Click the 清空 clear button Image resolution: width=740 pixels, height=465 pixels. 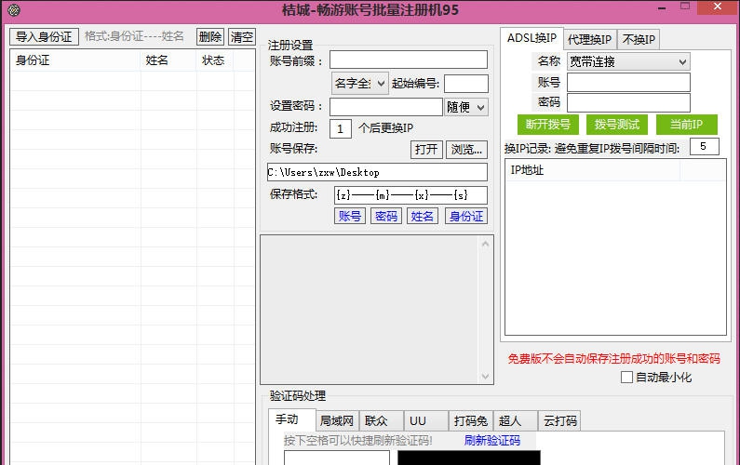click(242, 37)
